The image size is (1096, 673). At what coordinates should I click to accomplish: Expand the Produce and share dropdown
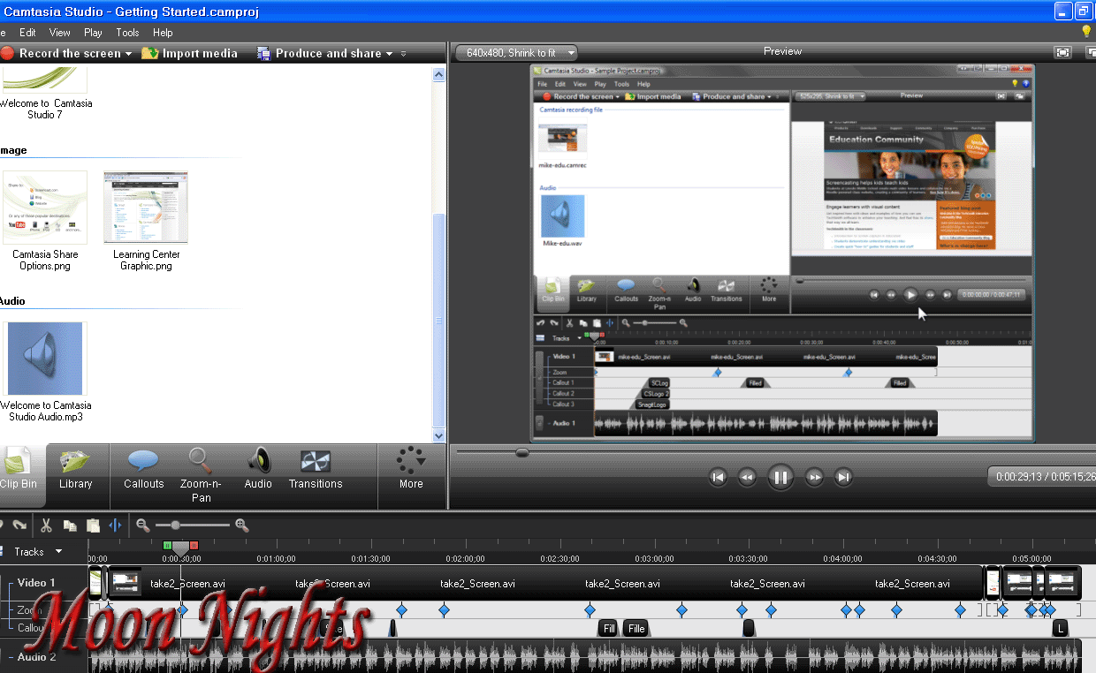(390, 54)
